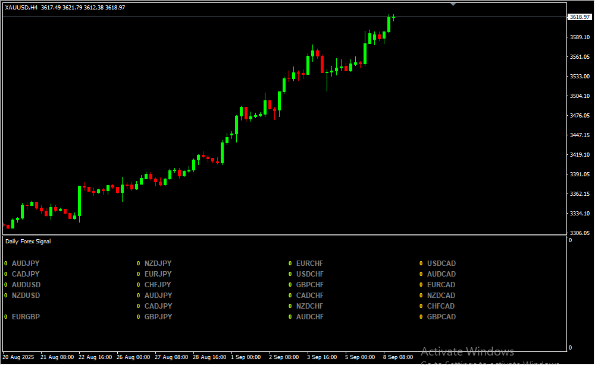The width and height of the screenshot is (595, 365).
Task: Click the chart shift triangle marker
Action: click(453, 4)
